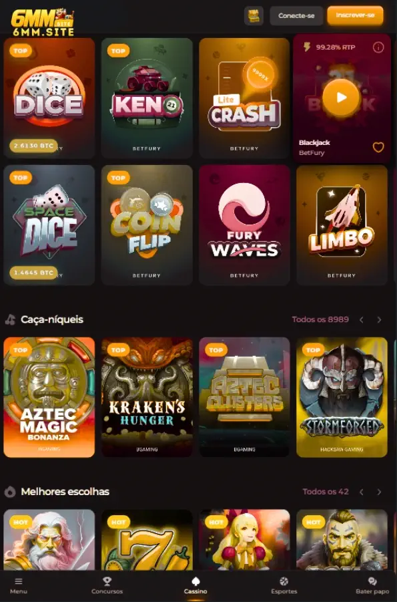The width and height of the screenshot is (397, 602).
Task: Open the treasure chest rewards icon
Action: [x=254, y=16]
